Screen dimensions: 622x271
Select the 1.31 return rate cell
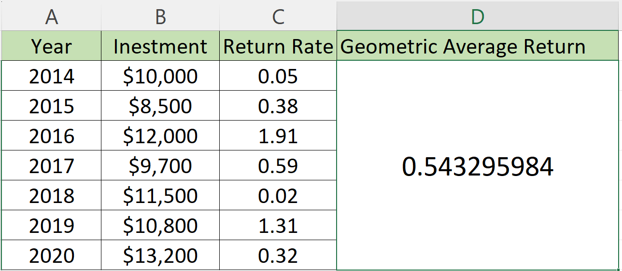click(x=278, y=225)
